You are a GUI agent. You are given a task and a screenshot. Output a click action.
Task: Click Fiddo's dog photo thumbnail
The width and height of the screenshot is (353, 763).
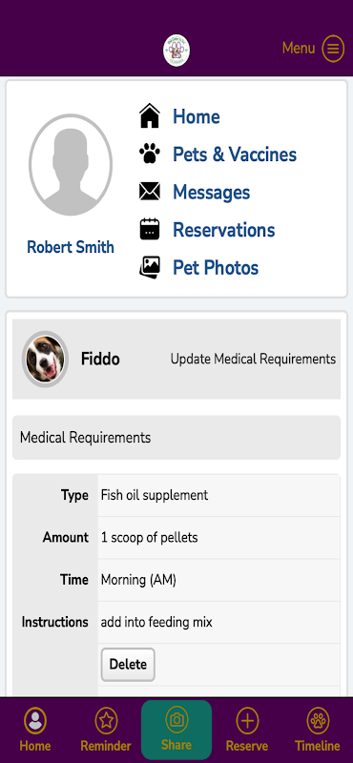click(x=45, y=360)
